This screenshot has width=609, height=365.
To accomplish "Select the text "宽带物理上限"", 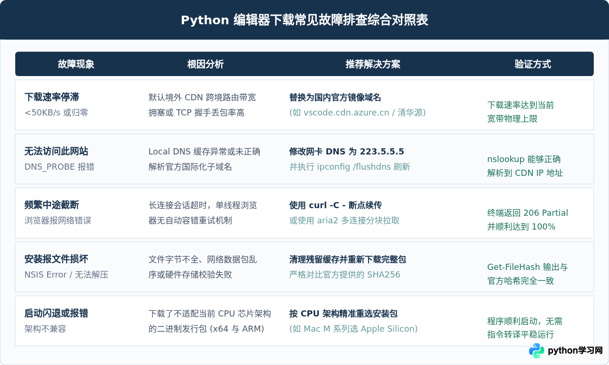I will (512, 119).
